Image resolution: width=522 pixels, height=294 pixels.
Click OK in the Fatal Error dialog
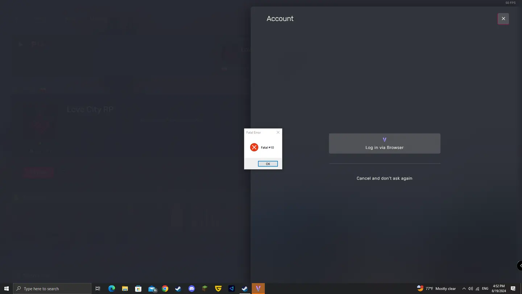(268, 164)
